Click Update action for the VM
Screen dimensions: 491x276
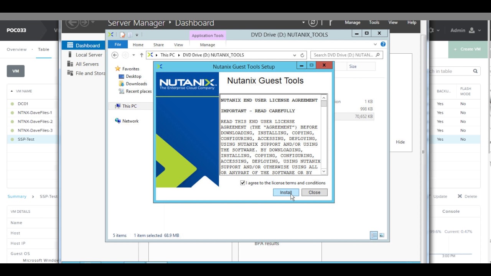pyautogui.click(x=440, y=196)
